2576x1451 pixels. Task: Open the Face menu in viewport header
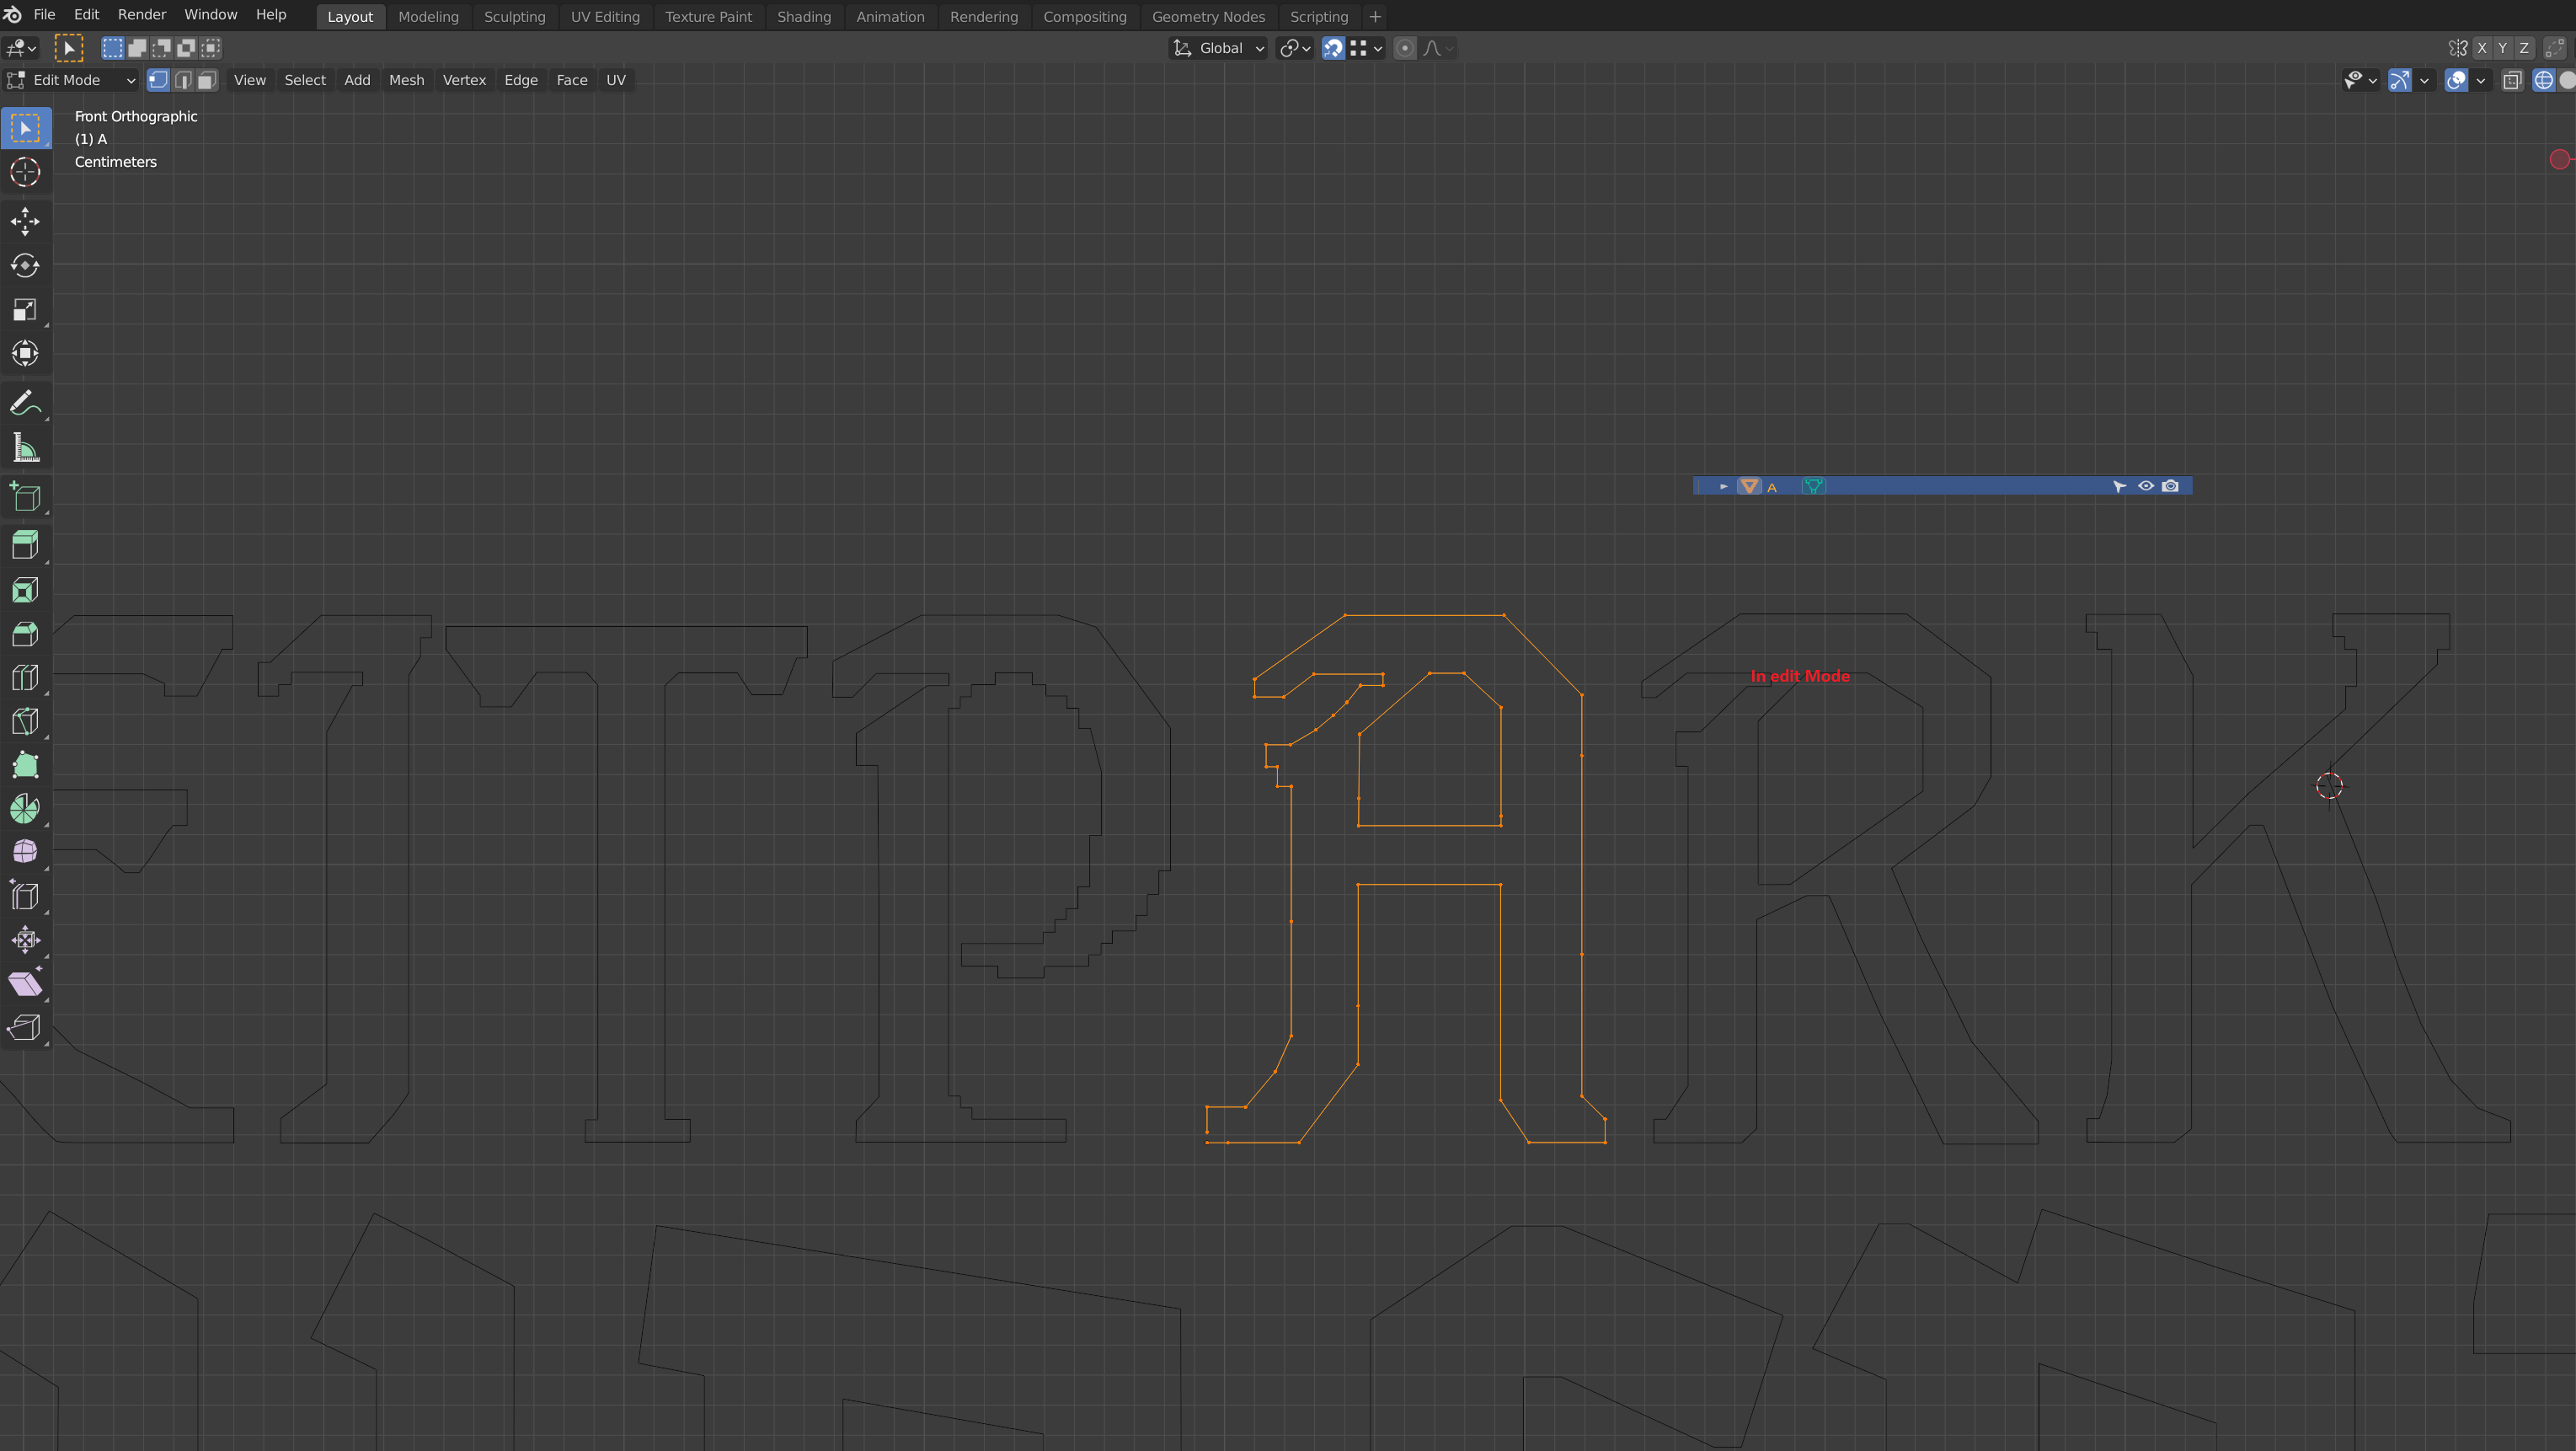coord(572,80)
